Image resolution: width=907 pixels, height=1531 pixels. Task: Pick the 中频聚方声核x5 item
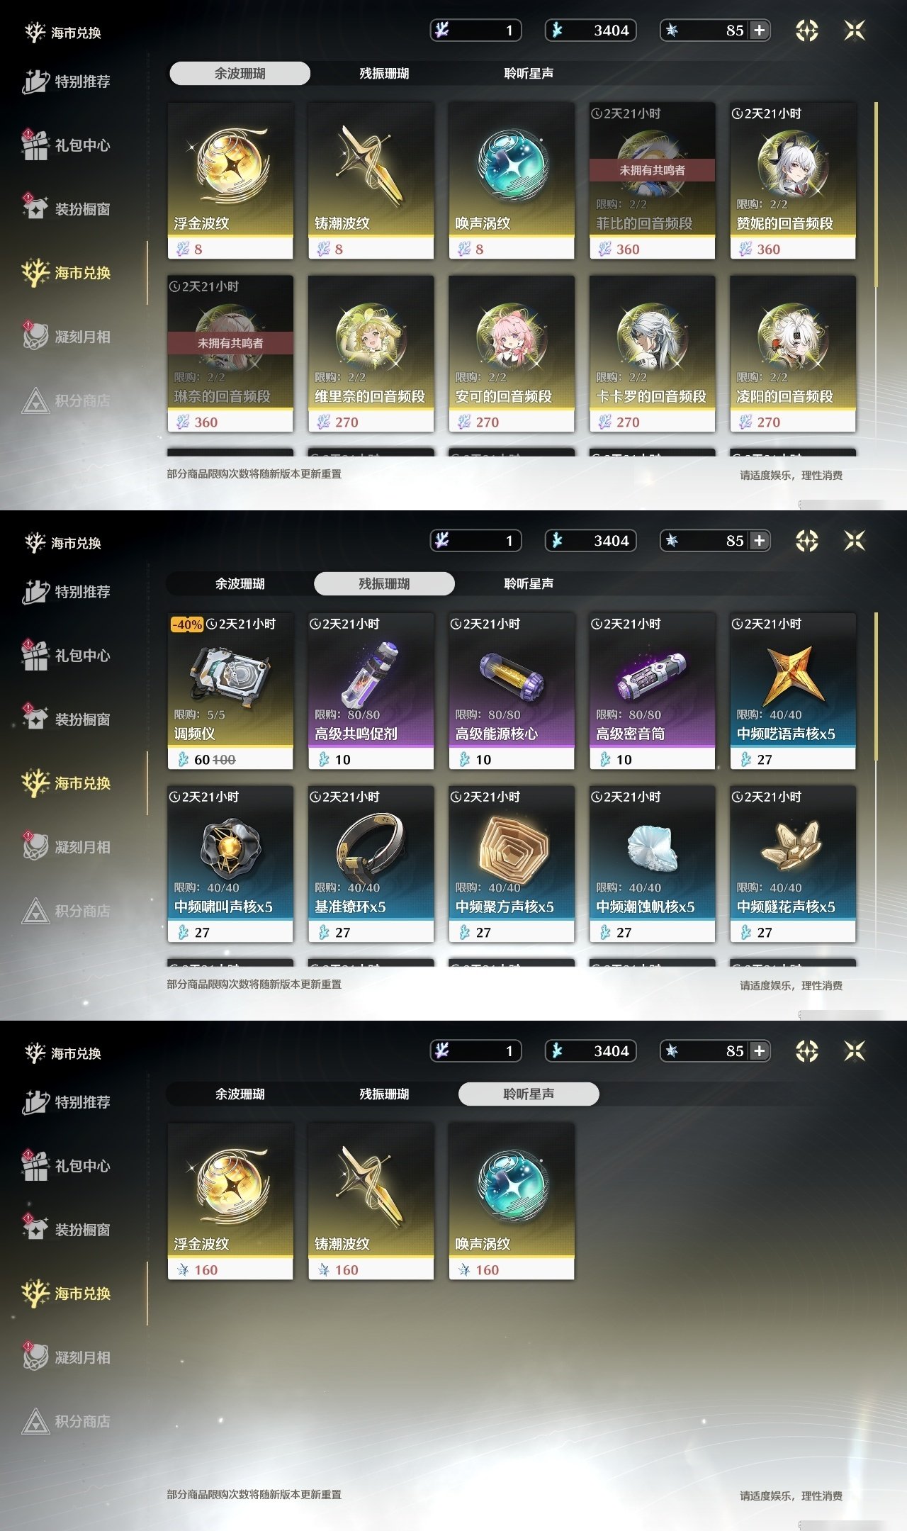click(x=512, y=864)
